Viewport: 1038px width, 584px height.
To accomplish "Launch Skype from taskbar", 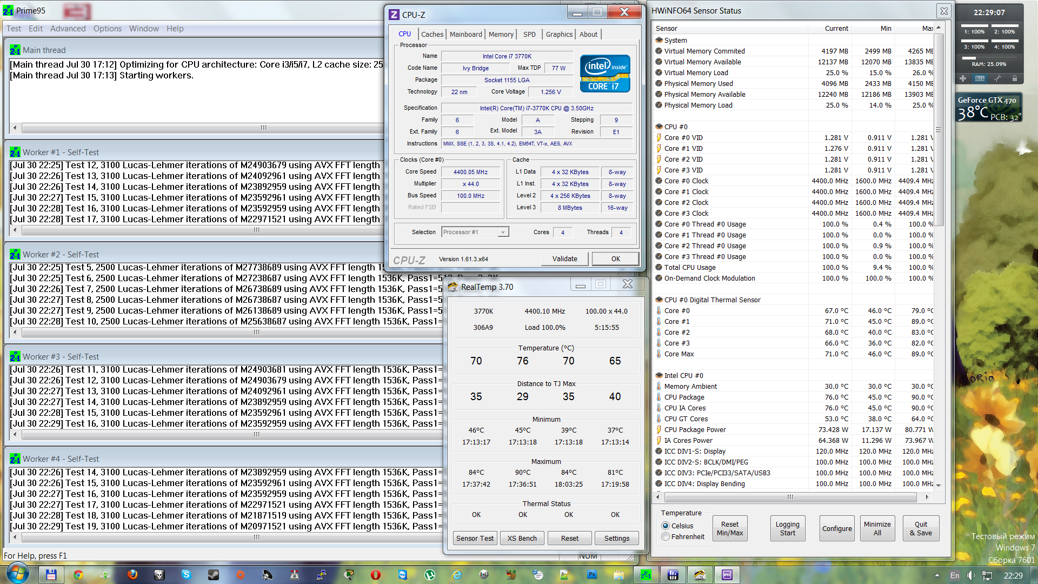I will tap(187, 575).
